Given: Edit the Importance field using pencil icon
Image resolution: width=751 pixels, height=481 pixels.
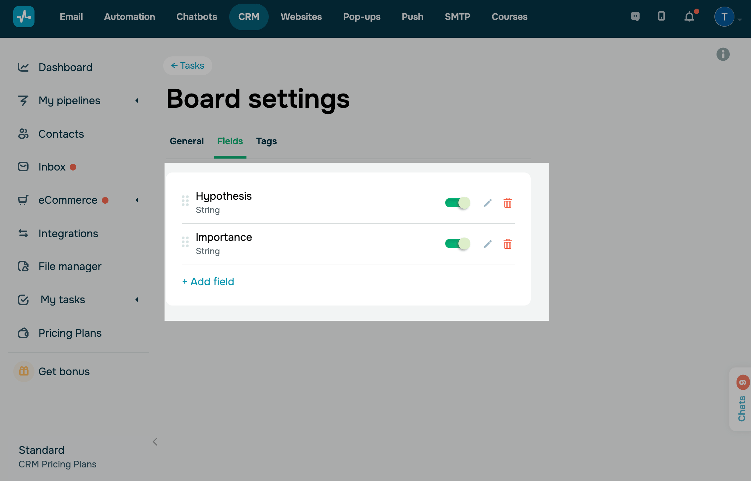Looking at the screenshot, I should click(x=487, y=244).
